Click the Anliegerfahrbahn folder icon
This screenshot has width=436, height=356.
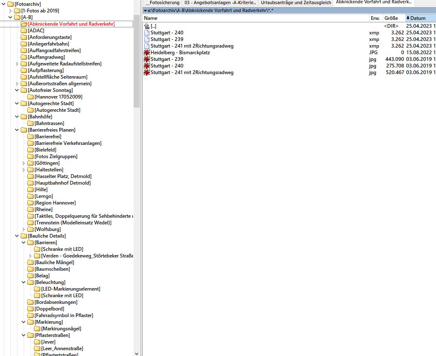coord(24,44)
